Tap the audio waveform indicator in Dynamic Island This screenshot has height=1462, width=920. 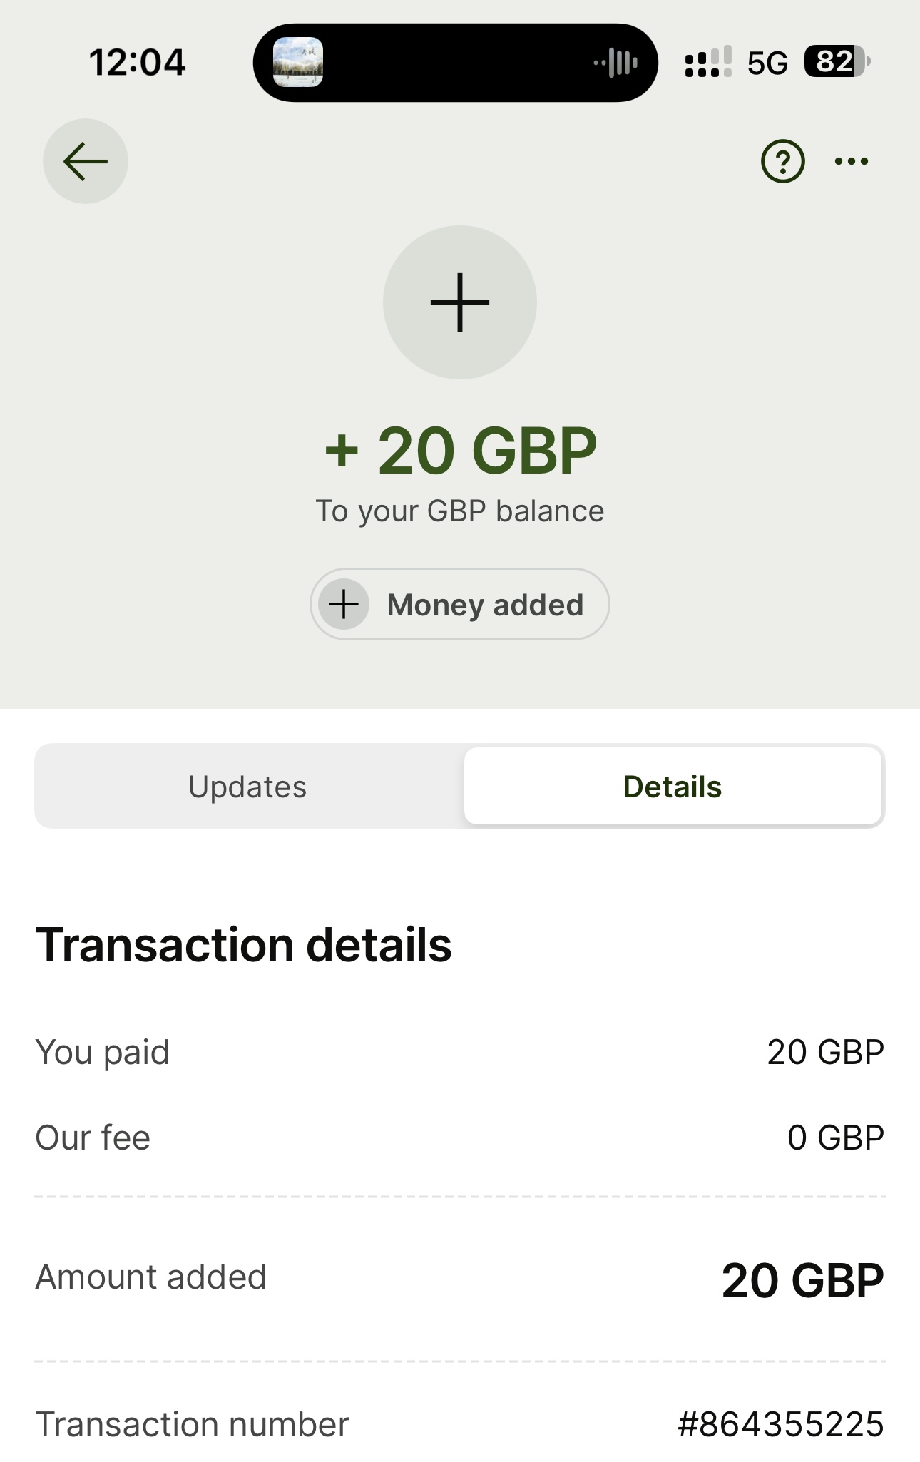click(x=616, y=63)
